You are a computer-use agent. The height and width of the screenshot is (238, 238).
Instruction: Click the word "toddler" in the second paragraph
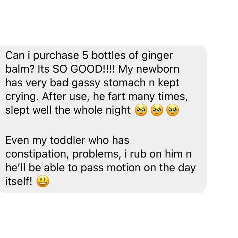pyautogui.click(x=67, y=140)
